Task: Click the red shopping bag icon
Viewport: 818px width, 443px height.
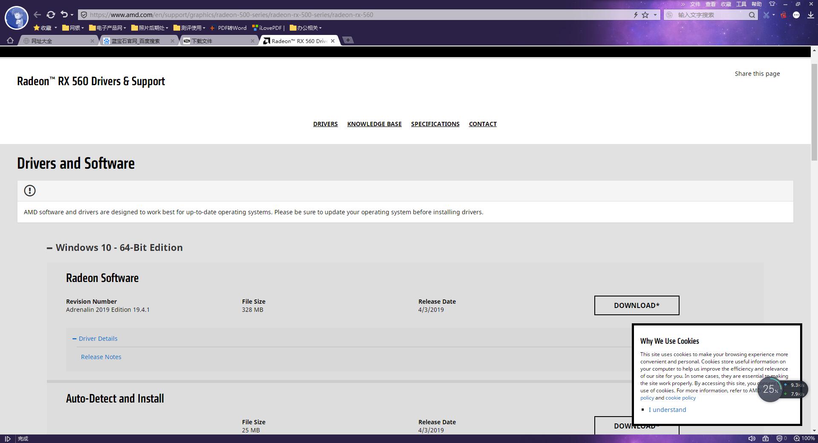Action: [783, 15]
